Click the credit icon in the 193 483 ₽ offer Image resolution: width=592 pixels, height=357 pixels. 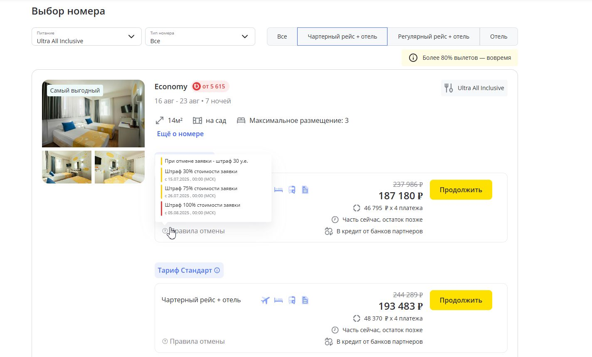(x=329, y=342)
